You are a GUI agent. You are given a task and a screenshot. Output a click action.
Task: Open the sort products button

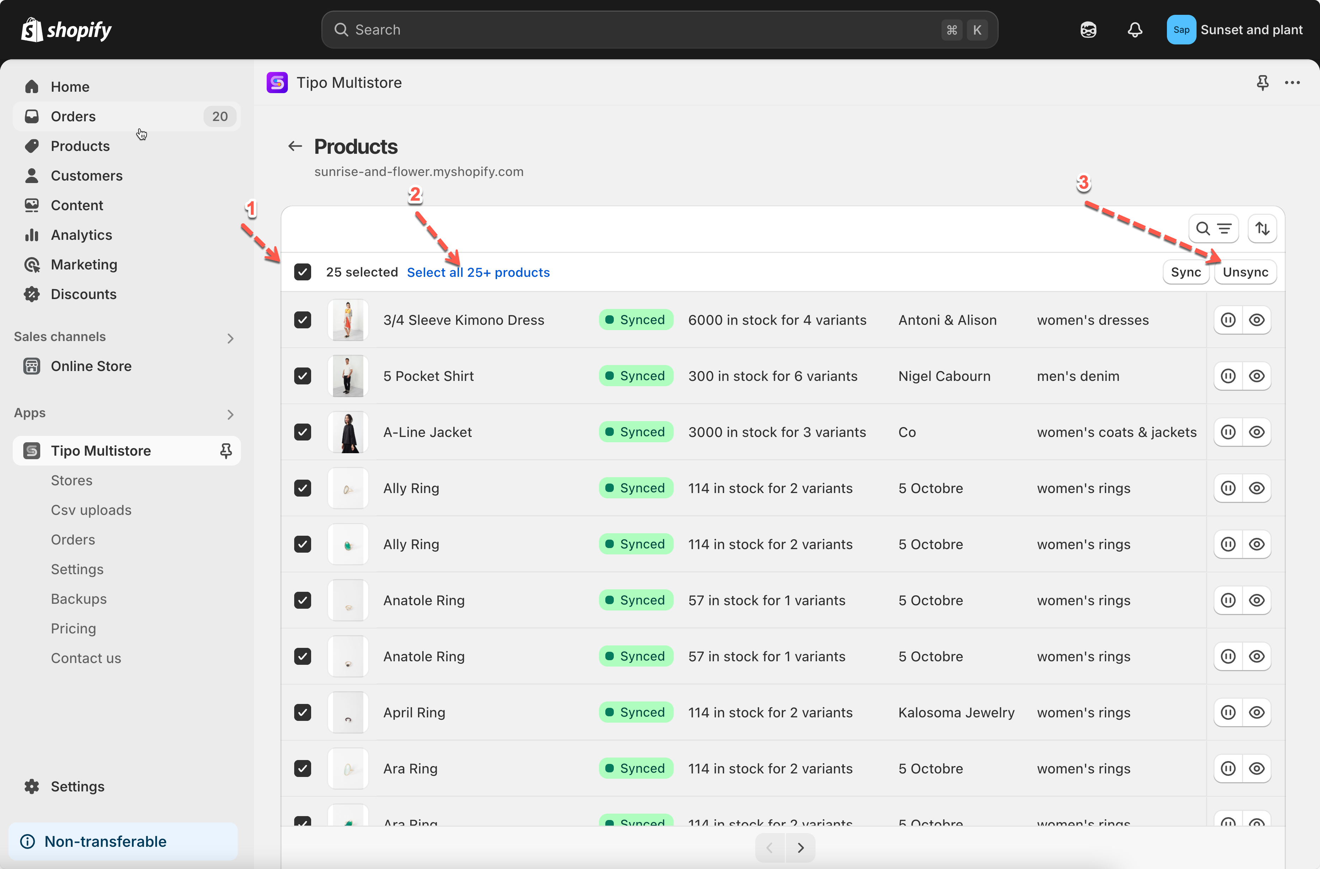coord(1262,229)
